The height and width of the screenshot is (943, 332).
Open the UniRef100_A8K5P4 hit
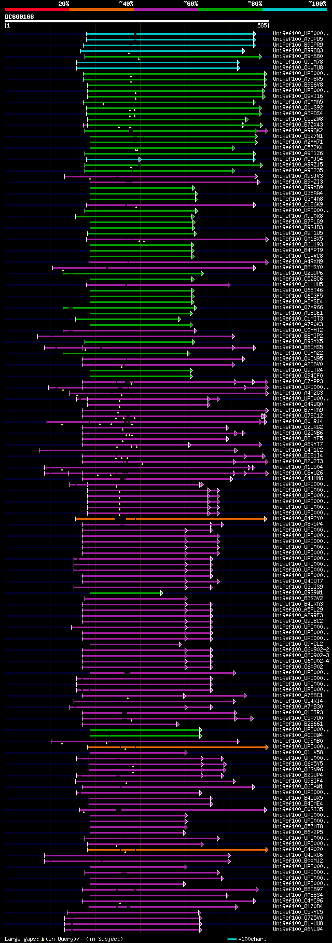click(x=298, y=524)
